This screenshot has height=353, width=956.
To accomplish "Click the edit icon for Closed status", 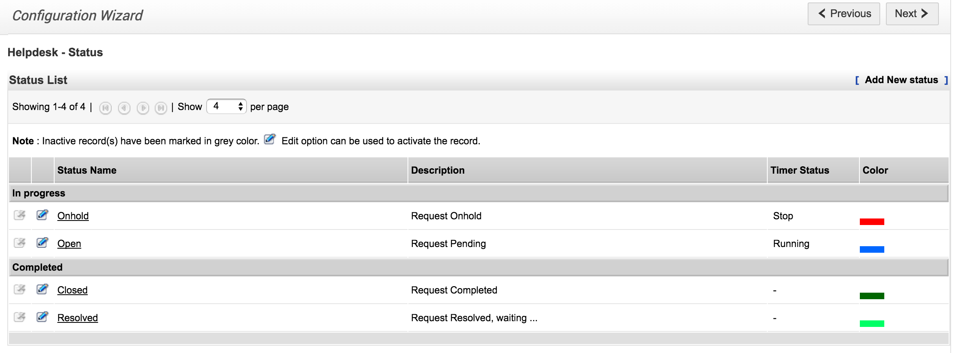I will coord(42,289).
